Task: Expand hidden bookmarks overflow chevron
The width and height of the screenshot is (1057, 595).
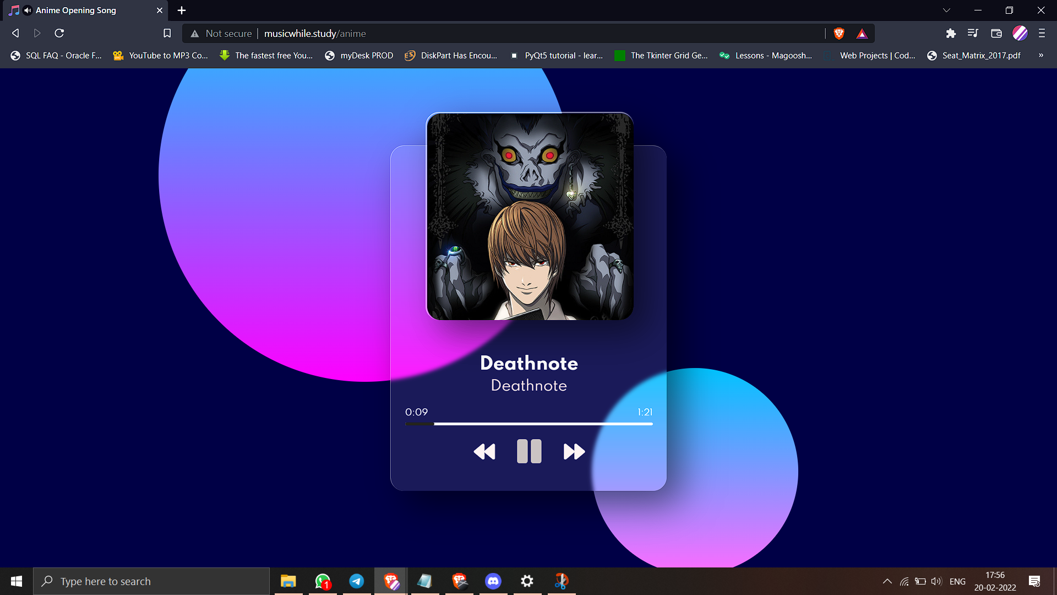Action: click(1040, 55)
